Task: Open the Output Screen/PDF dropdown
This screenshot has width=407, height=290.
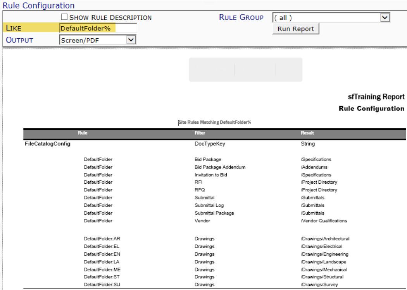Action: tap(98, 40)
